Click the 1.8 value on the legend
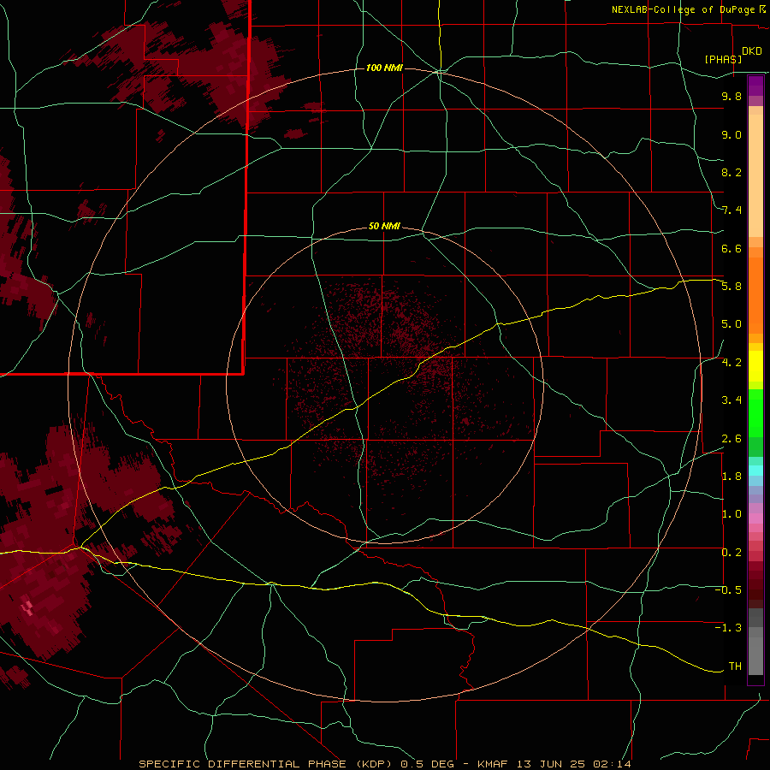This screenshot has width=770, height=770. pos(731,477)
